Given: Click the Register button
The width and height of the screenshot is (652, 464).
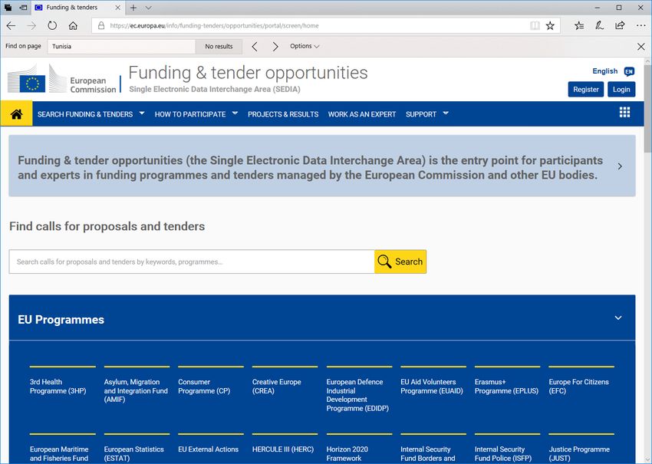Looking at the screenshot, I should (585, 90).
